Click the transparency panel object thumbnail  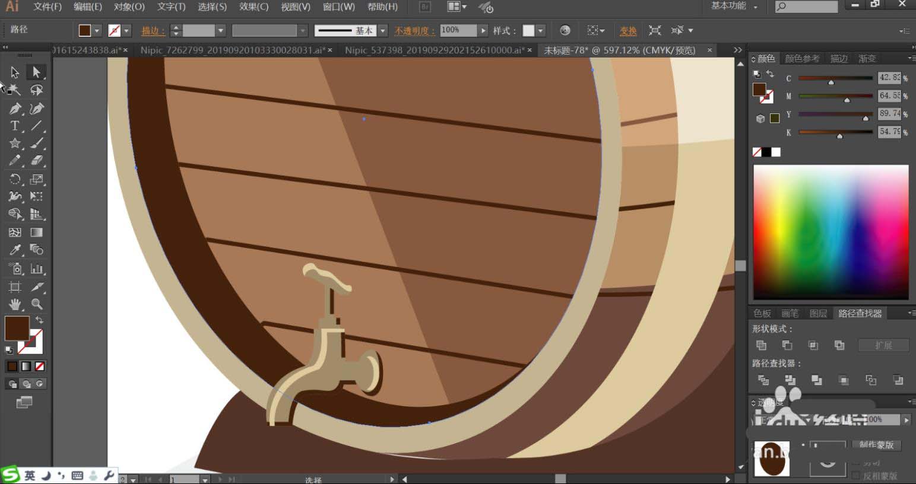coord(772,458)
